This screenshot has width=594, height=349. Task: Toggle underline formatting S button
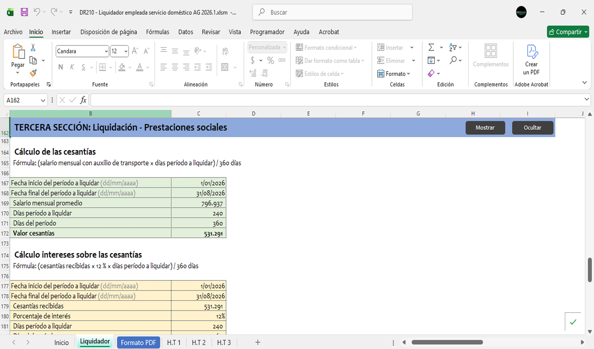click(x=84, y=67)
